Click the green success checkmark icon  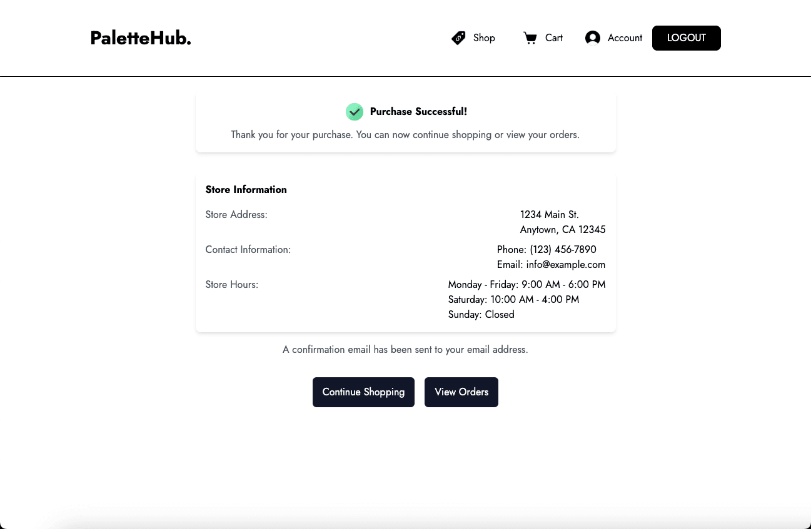[355, 112]
